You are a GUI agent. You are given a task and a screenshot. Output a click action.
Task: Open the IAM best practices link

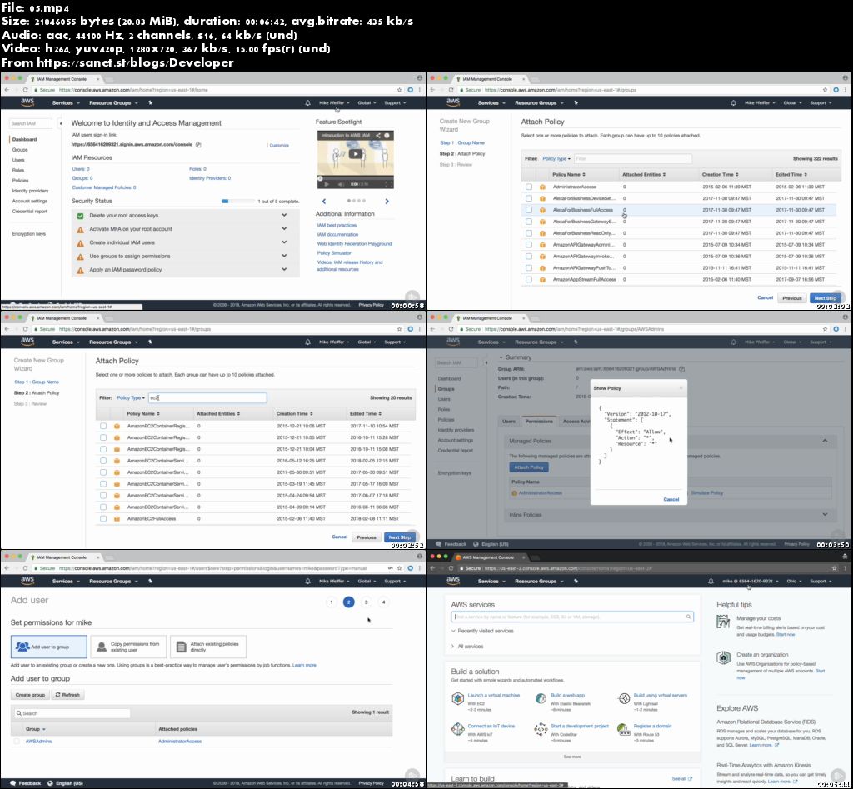click(x=337, y=225)
